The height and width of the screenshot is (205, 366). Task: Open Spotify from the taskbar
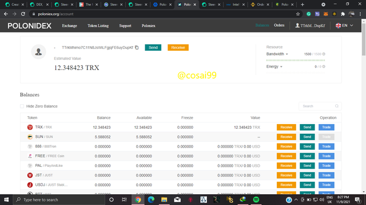tap(256, 200)
